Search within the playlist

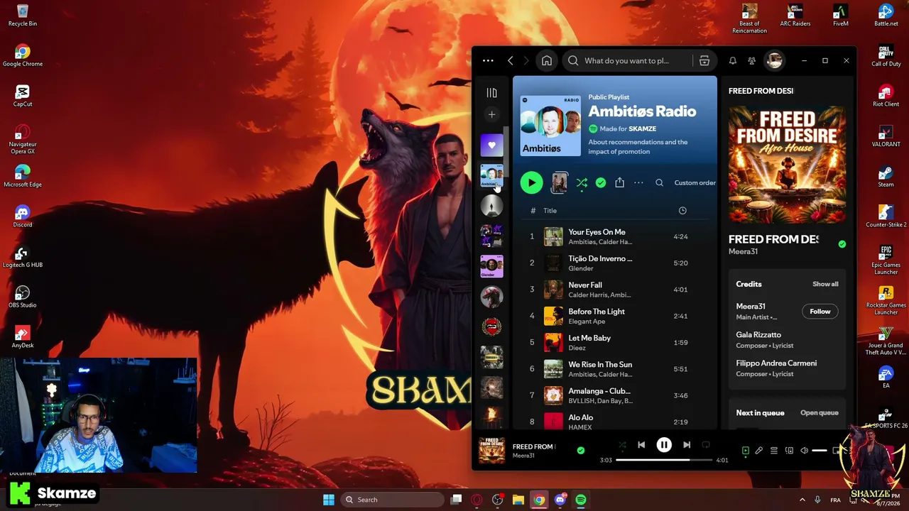[659, 183]
